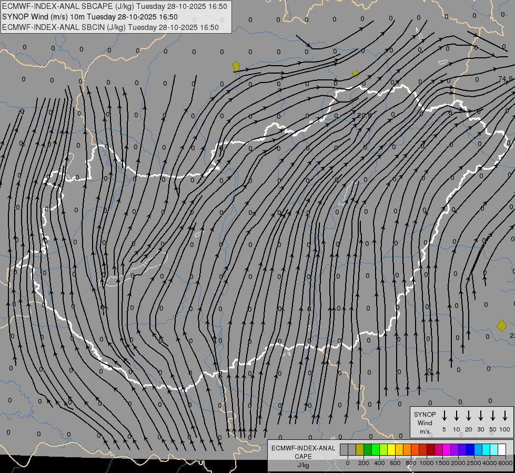Click the 'SYNOP Wind m/s' legend label

(425, 423)
